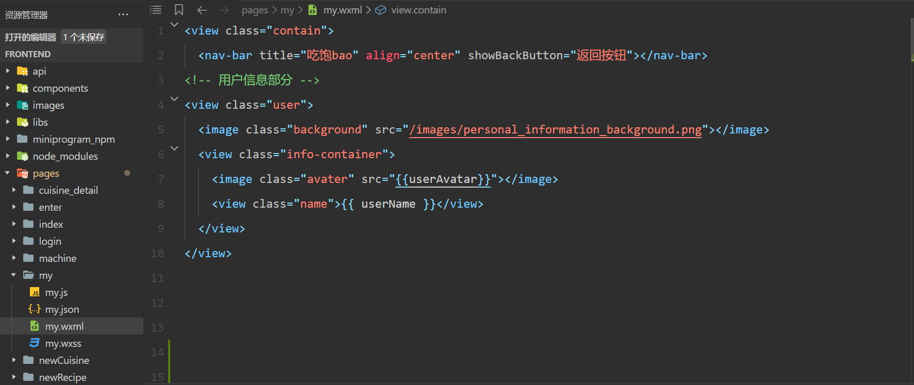This screenshot has width=914, height=385.
Task: Expand the newCuisine folder arrow
Action: pyautogui.click(x=14, y=360)
